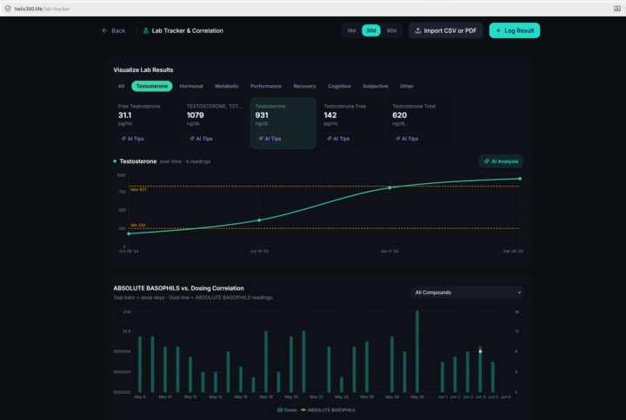The image size is (626, 420).
Task: Click the site security shield icon
Action: (8, 9)
